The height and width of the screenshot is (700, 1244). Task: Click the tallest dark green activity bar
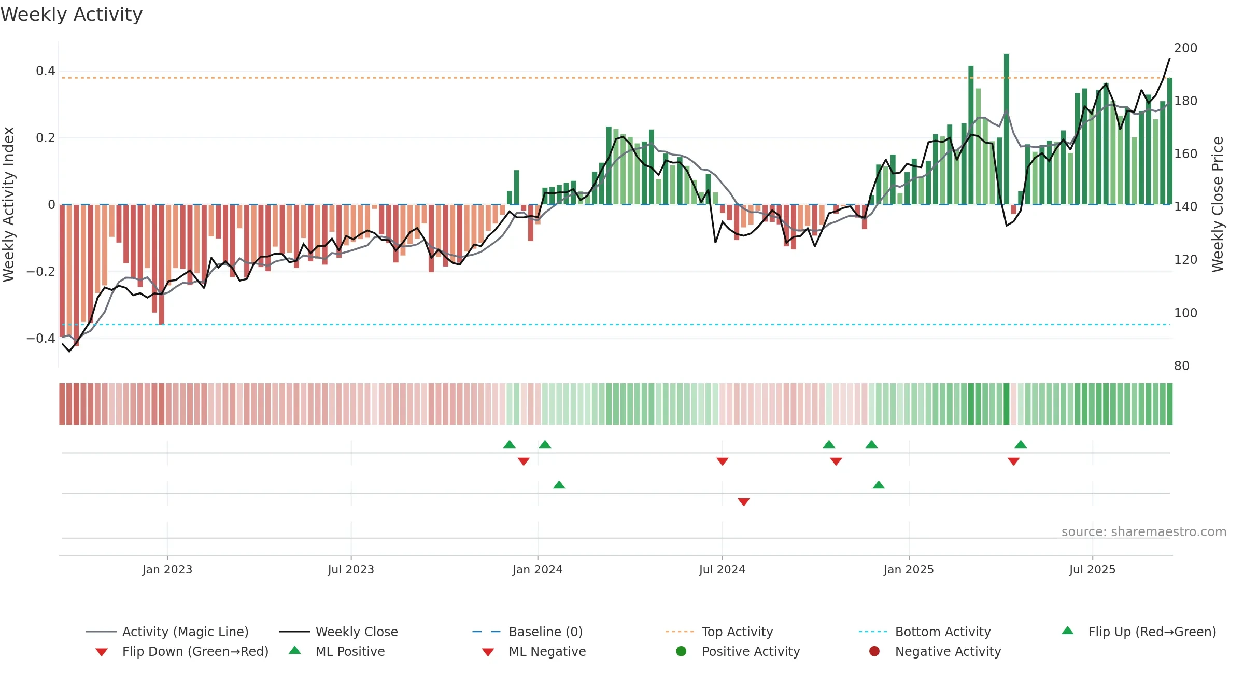pyautogui.click(x=1007, y=129)
